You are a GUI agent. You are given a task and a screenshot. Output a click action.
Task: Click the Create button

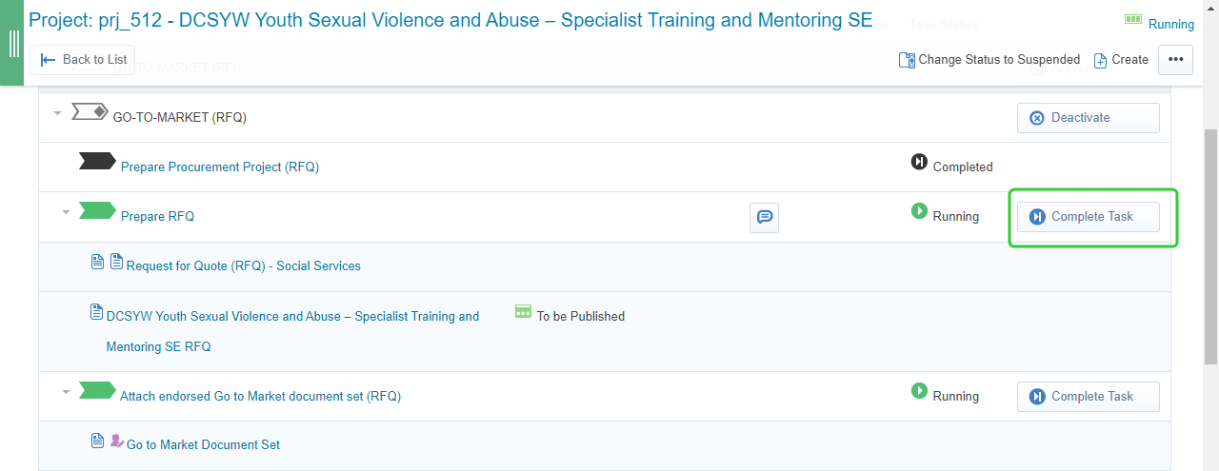click(x=1121, y=60)
